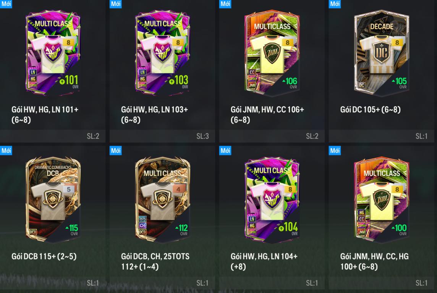Click the Mới badge on the DCB 115+ pack
The height and width of the screenshot is (293, 437).
(x=6, y=151)
